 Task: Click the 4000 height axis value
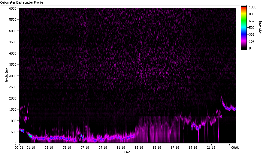(x=13, y=53)
